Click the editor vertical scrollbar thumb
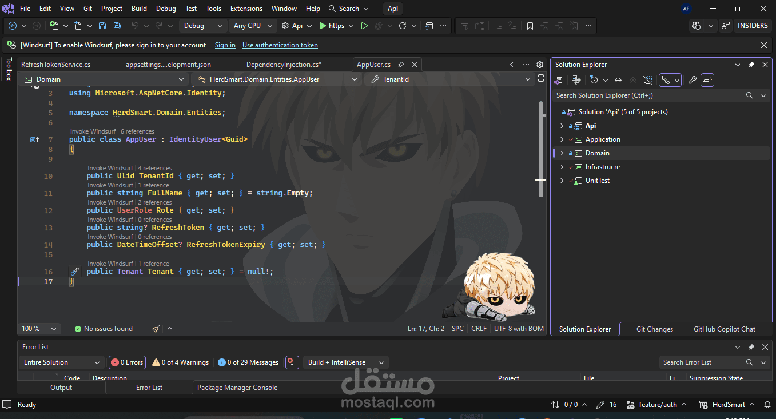Screen dimensions: 776x419 point(541,150)
